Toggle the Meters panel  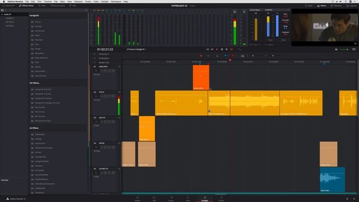(x=321, y=6)
